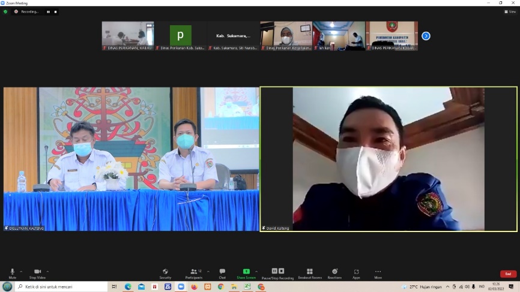
Task: Click the green encryption shield icon
Action: (x=5, y=11)
